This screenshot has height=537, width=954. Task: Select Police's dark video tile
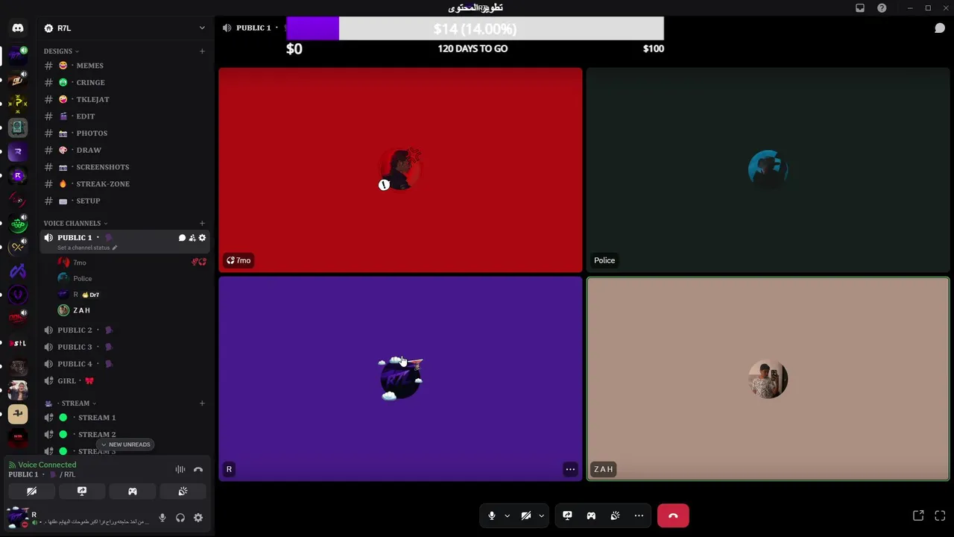coord(768,170)
